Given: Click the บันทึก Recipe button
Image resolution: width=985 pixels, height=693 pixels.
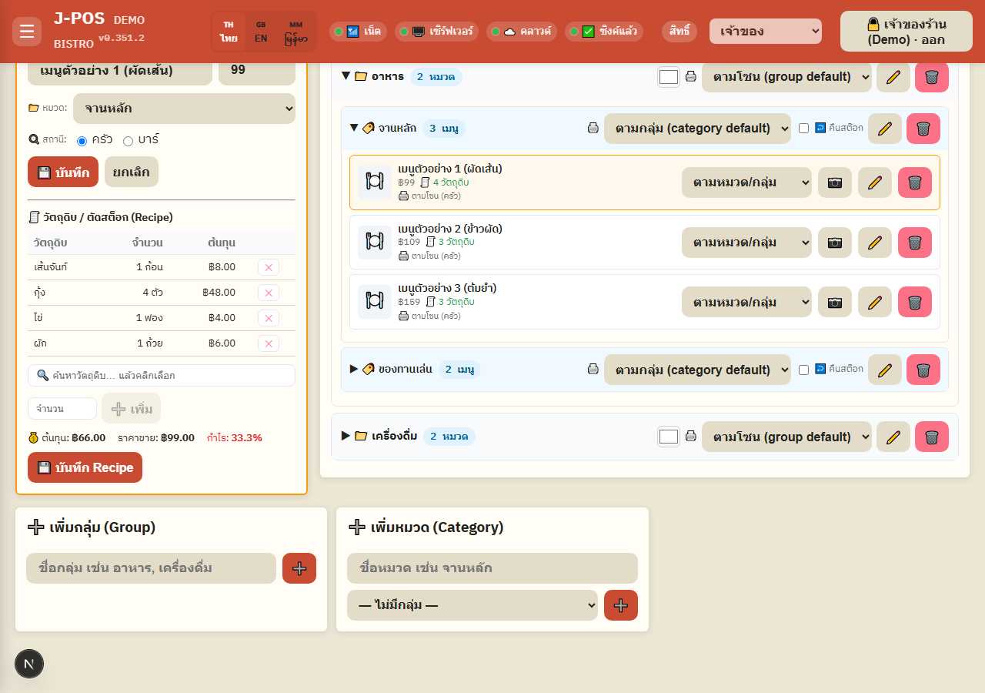Looking at the screenshot, I should (x=85, y=467).
